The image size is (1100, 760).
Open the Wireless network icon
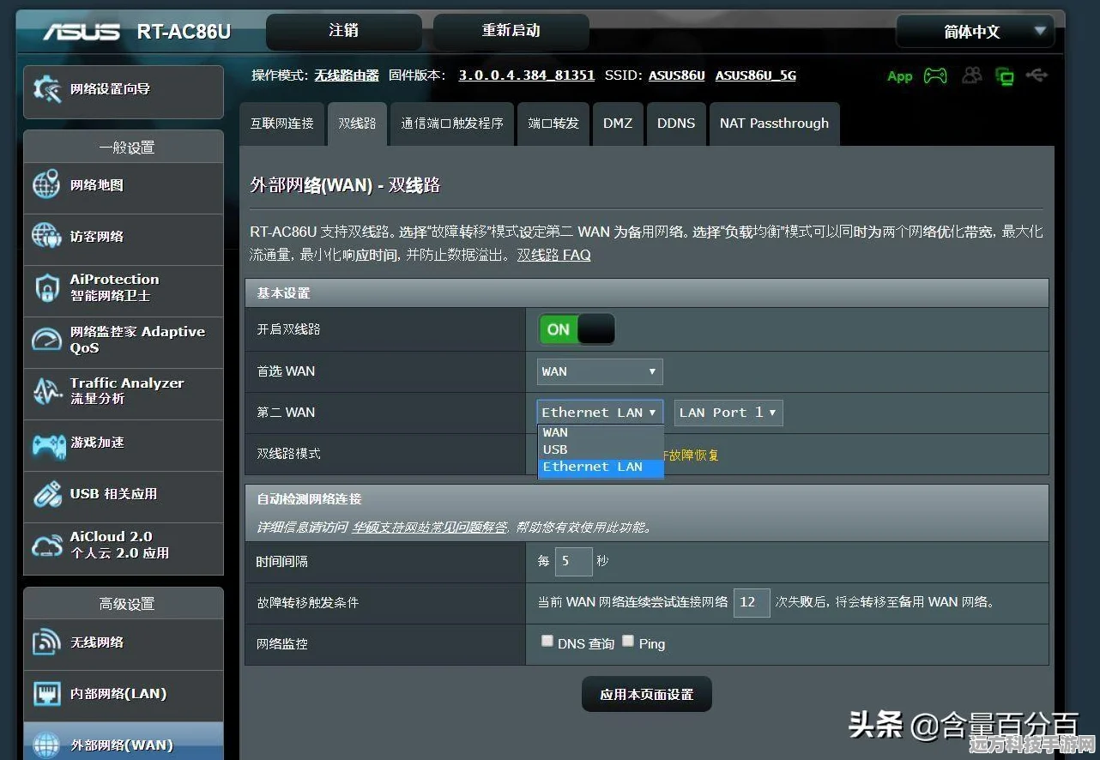tap(46, 642)
